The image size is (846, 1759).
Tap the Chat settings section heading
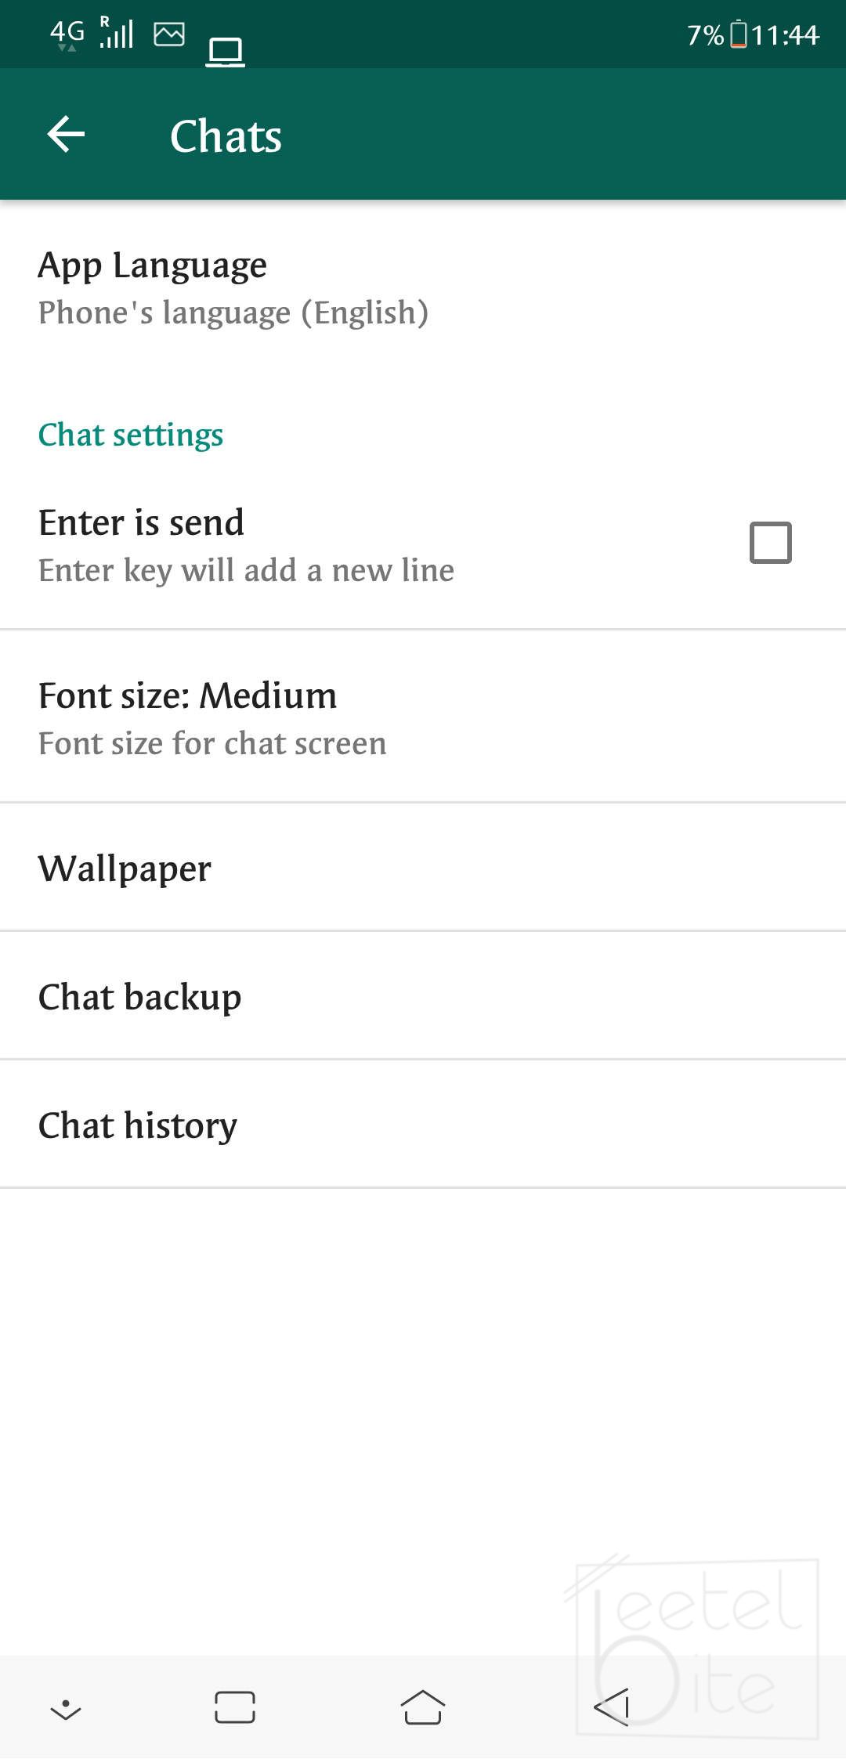131,435
